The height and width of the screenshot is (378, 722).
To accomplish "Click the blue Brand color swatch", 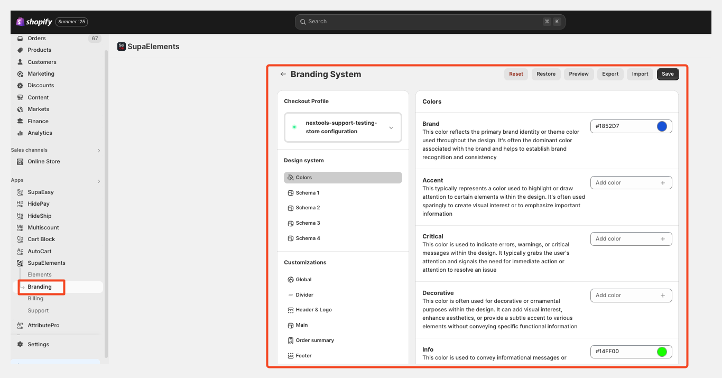I will point(662,126).
